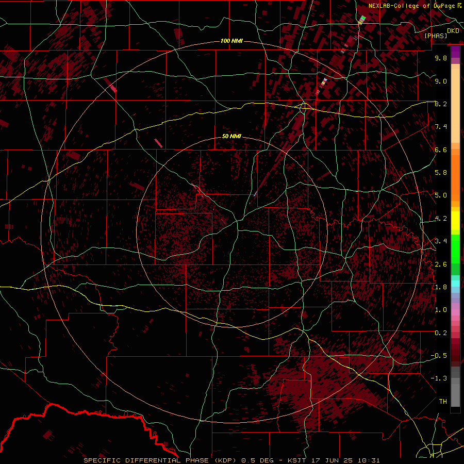Pick the cyan color bar segment
Image resolution: width=464 pixels, height=464 pixels.
coord(455,284)
